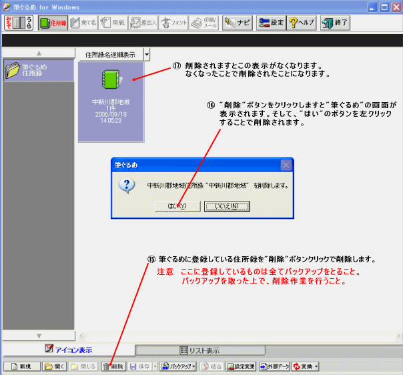Toggle the おもて/うら front-back switch

pyautogui.click(x=19, y=23)
